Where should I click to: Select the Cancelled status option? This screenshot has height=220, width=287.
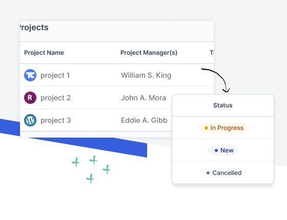click(x=223, y=173)
